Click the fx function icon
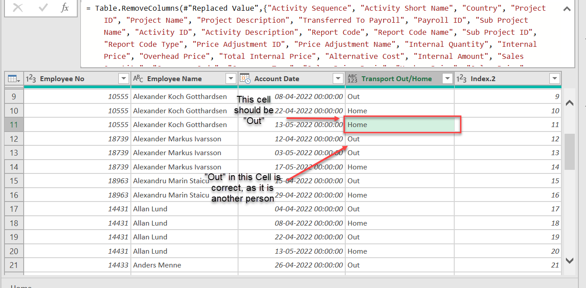586x288 pixels. 65,8
